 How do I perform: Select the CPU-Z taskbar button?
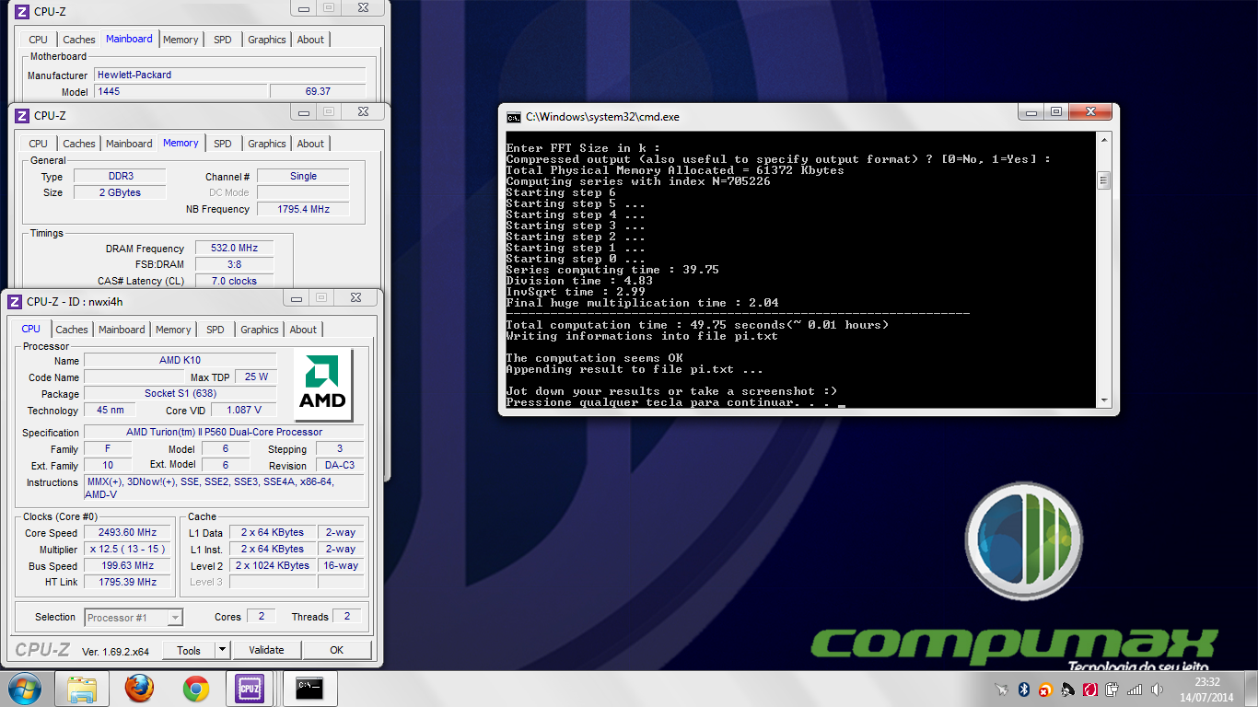(x=250, y=688)
